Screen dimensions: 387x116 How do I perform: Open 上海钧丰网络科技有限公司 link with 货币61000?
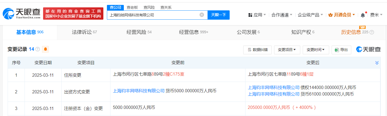coord(274,94)
